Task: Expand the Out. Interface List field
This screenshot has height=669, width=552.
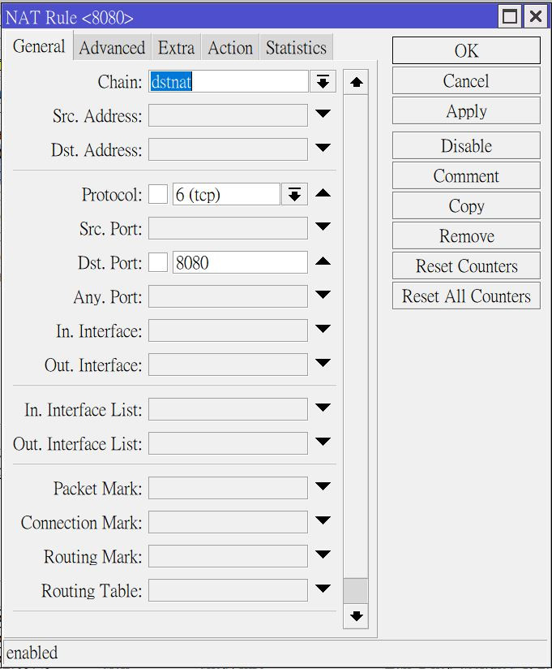Action: click(x=323, y=441)
